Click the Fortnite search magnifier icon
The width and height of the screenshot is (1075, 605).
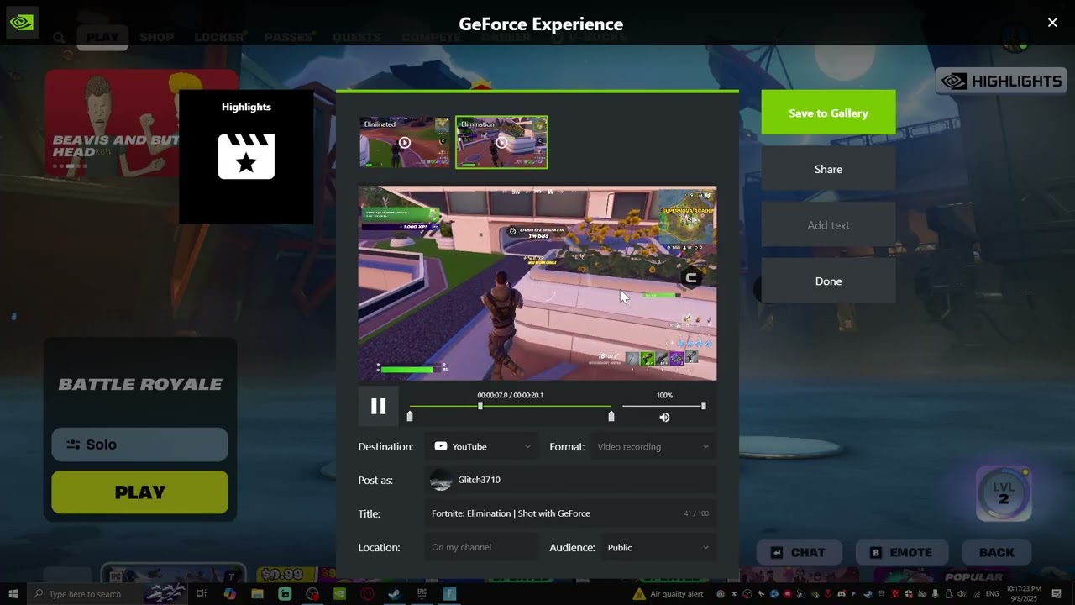tap(59, 37)
